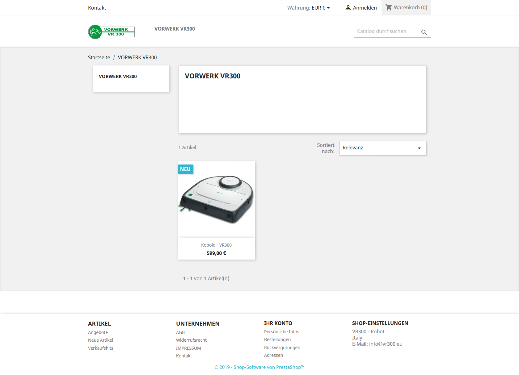This screenshot has height=375, width=519.
Task: Click the Anmelden sign-in link
Action: (365, 8)
